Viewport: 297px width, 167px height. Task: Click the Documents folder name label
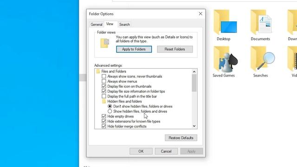(260, 39)
